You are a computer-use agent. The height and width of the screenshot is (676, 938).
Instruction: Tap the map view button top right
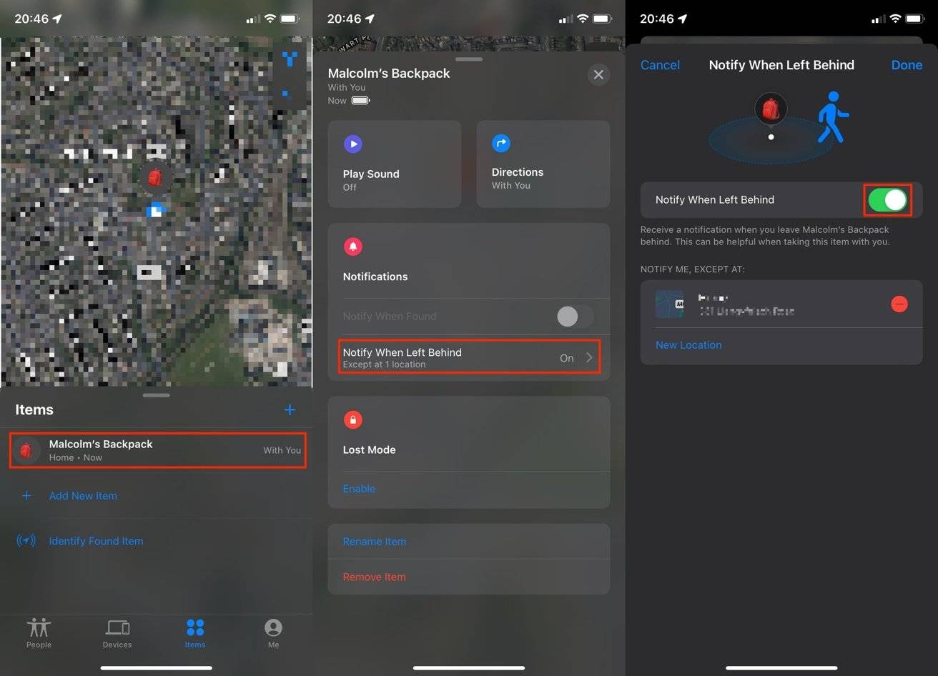[290, 59]
